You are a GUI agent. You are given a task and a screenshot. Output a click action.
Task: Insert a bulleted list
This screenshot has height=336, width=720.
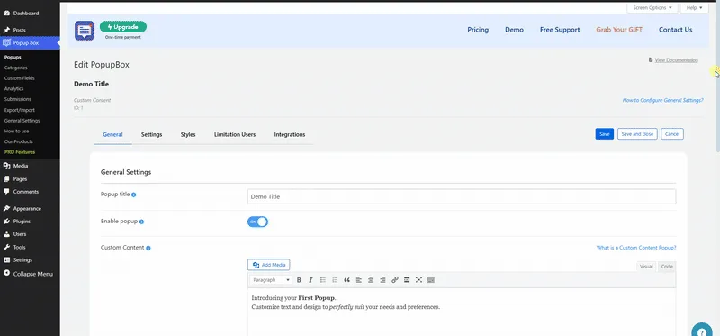(x=323, y=280)
